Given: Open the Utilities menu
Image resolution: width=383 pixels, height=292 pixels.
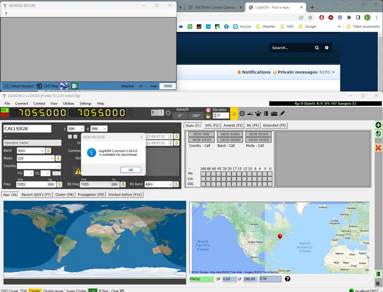Looking at the screenshot, I should (69, 104).
